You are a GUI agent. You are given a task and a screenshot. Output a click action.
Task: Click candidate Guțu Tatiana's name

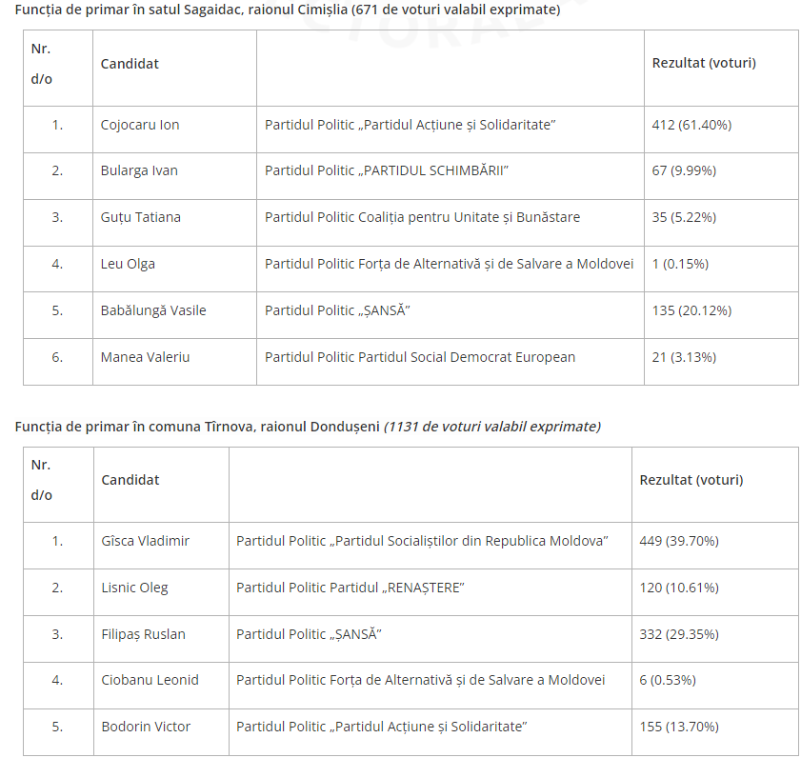pos(141,217)
